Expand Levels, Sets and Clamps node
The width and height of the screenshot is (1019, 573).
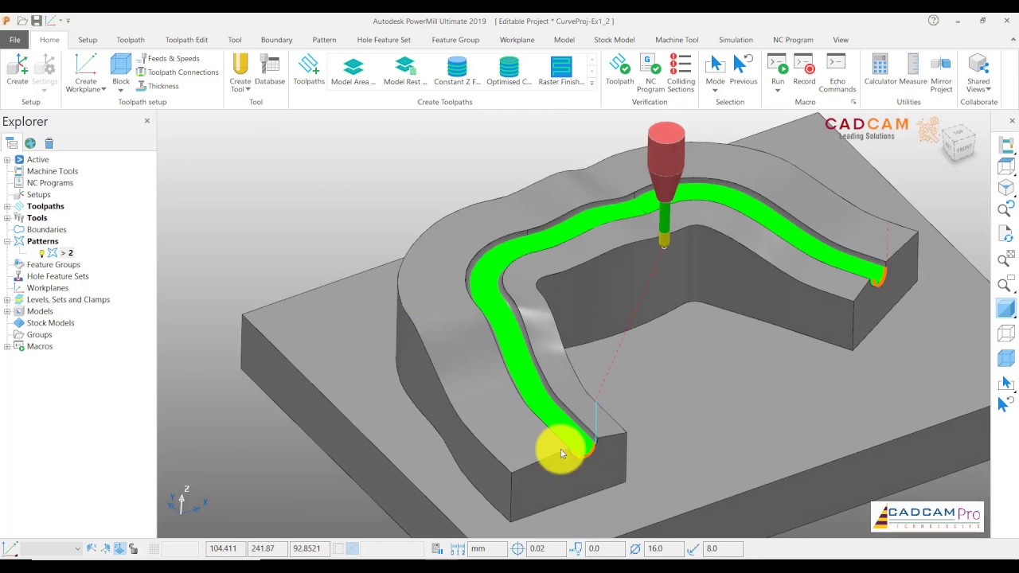pos(7,300)
